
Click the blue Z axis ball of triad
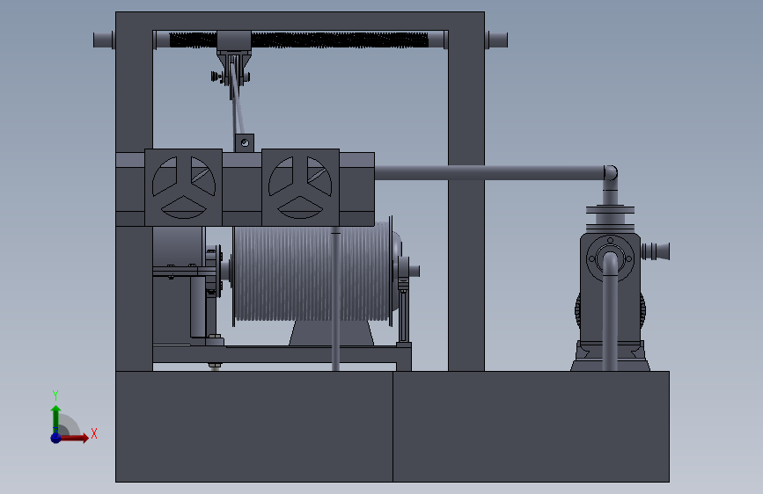55,438
